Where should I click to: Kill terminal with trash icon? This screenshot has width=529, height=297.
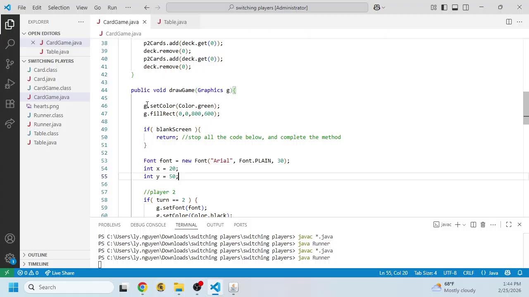tap(483, 225)
